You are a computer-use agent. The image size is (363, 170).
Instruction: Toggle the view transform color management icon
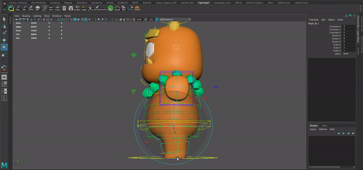(157, 19)
